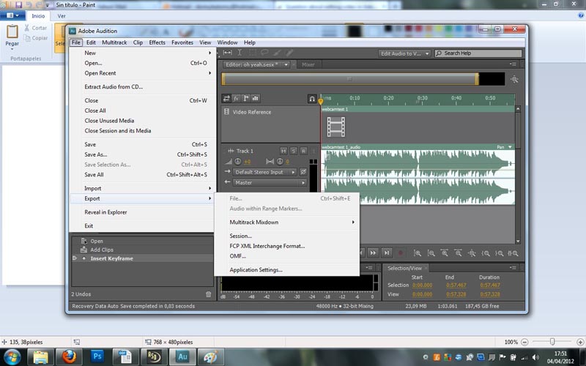Choose Session from Export submenu
Image resolution: width=586 pixels, height=366 pixels.
coord(287,236)
